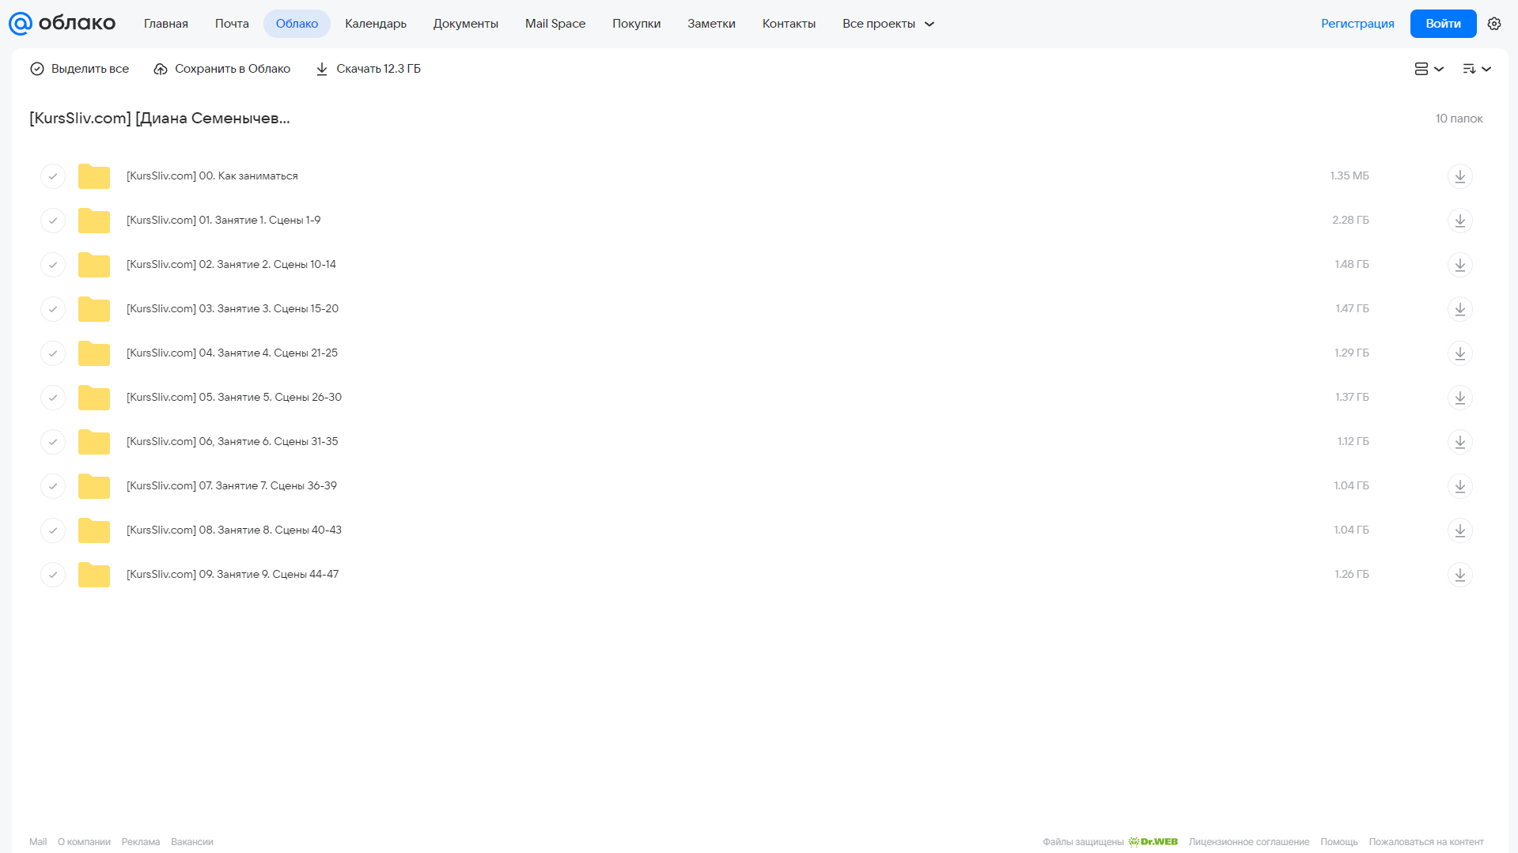Click Скачать 12.3 ГБ
The width and height of the screenshot is (1518, 853).
pos(369,69)
